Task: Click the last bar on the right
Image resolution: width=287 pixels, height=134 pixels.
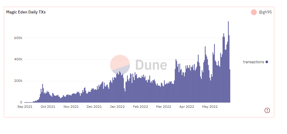Action: pyautogui.click(x=230, y=86)
